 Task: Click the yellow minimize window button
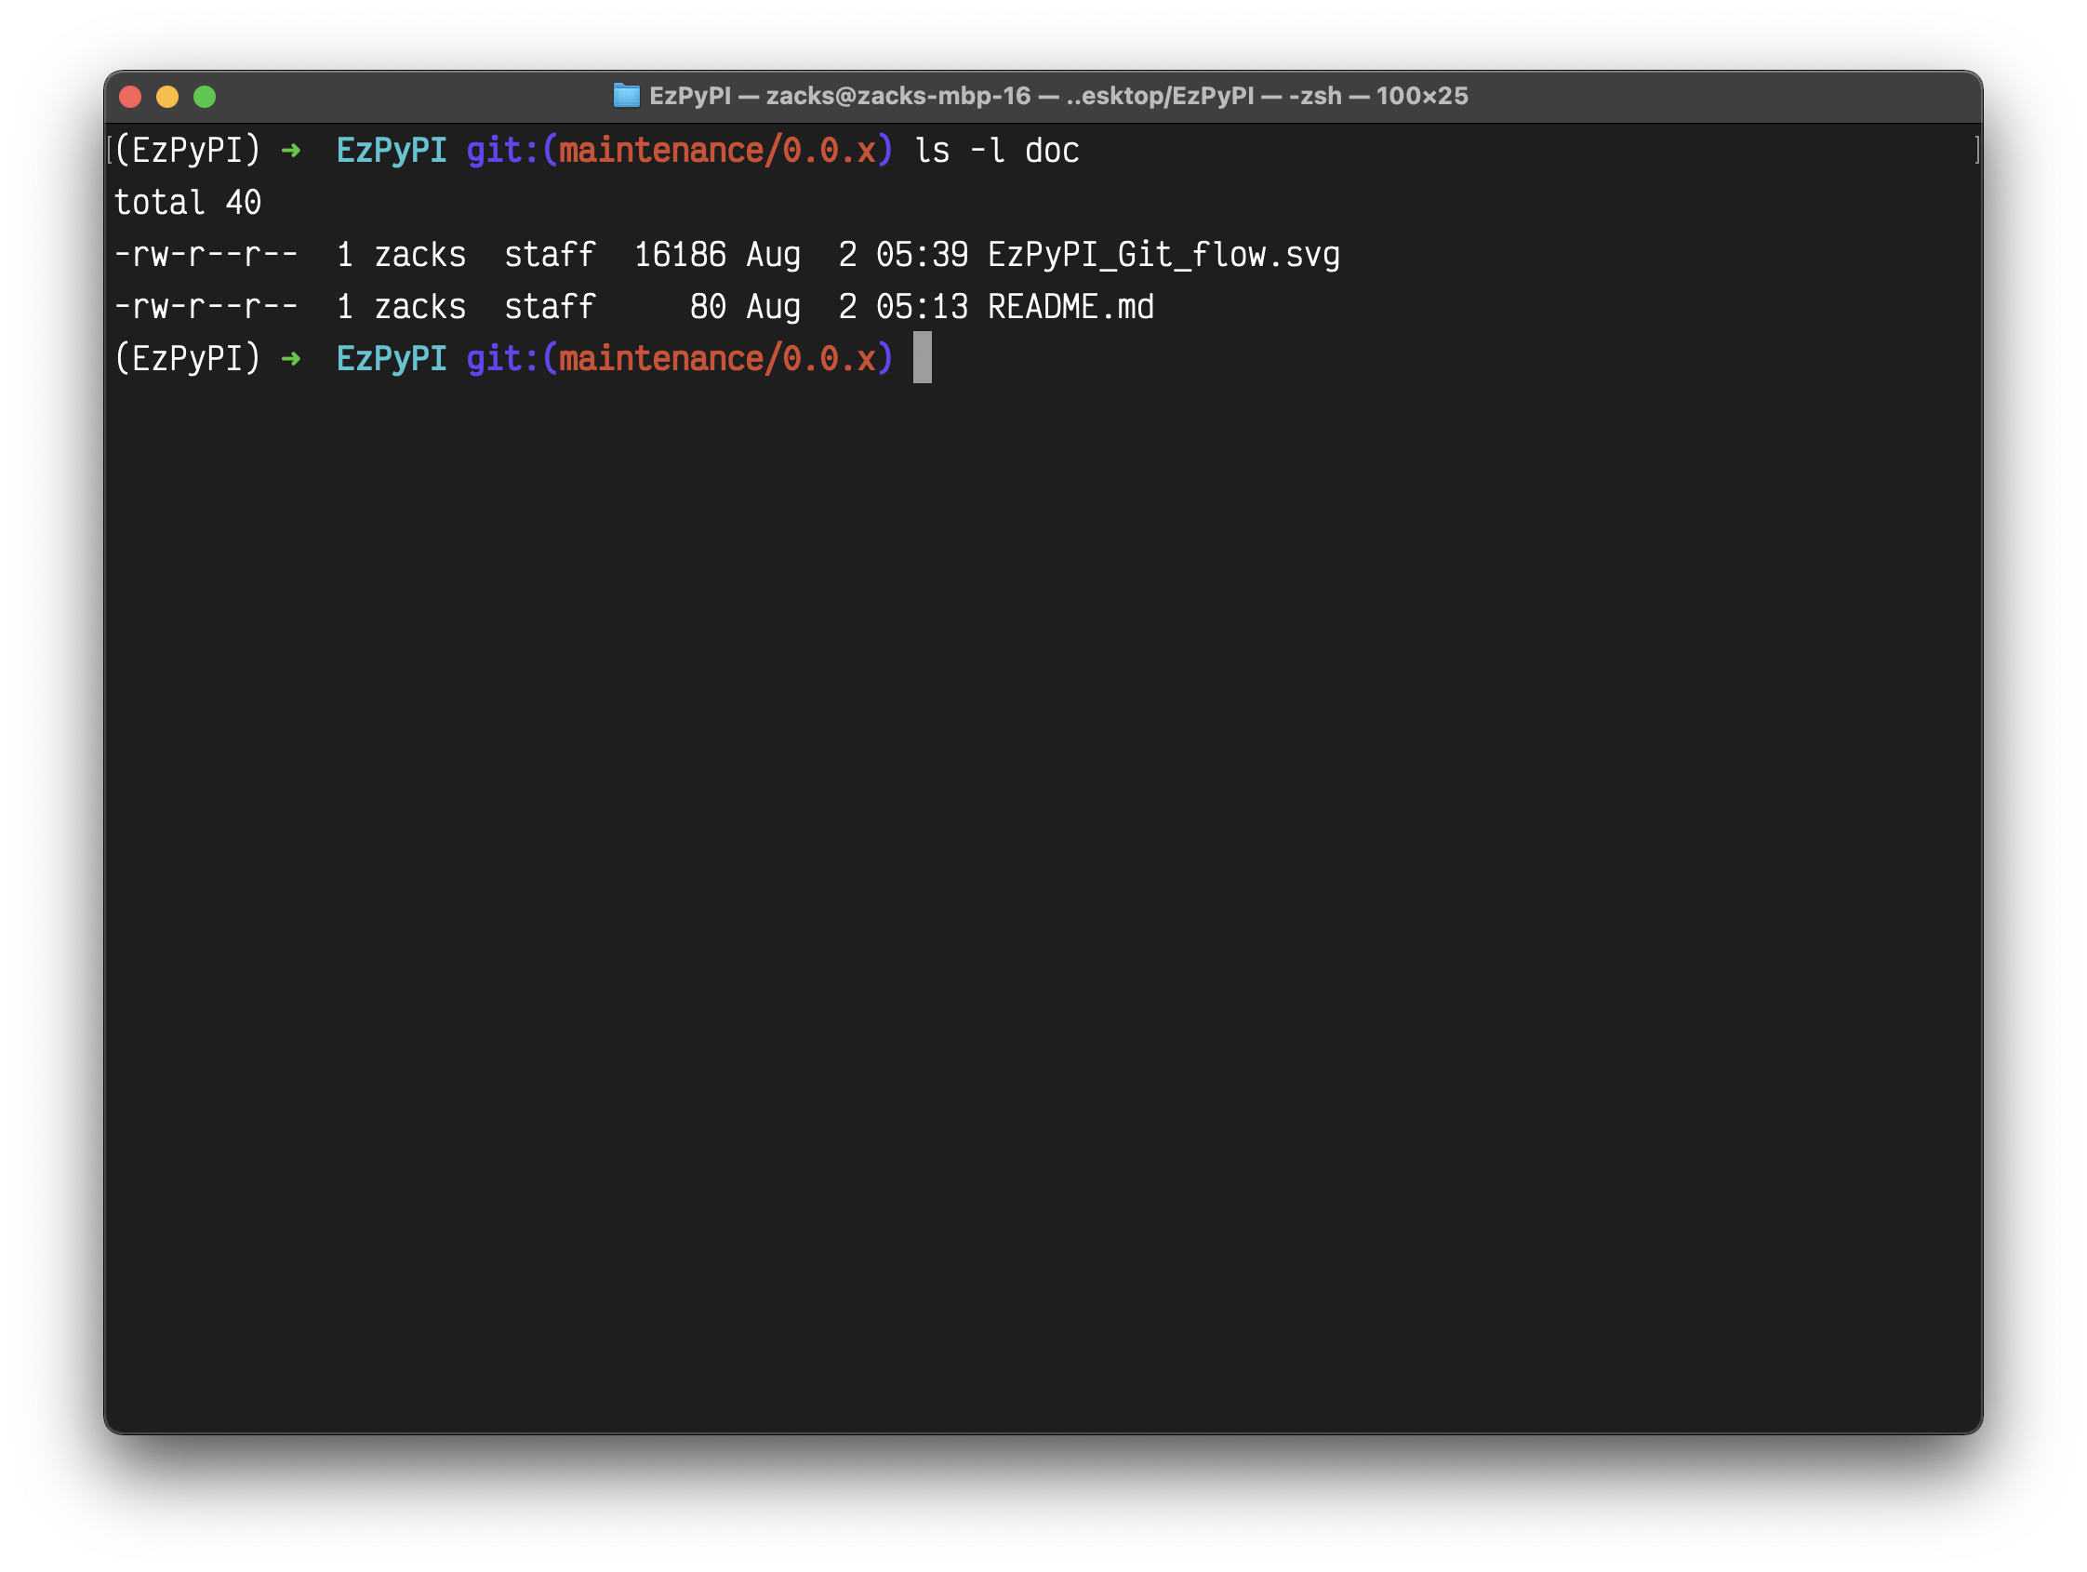pos(167,96)
